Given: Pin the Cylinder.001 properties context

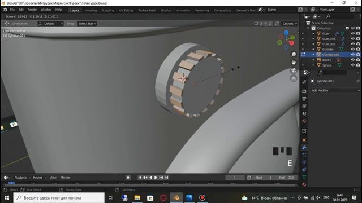Looking at the screenshot, I should (x=357, y=81).
